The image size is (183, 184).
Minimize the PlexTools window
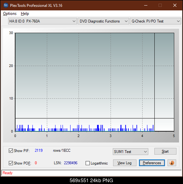(146, 5)
